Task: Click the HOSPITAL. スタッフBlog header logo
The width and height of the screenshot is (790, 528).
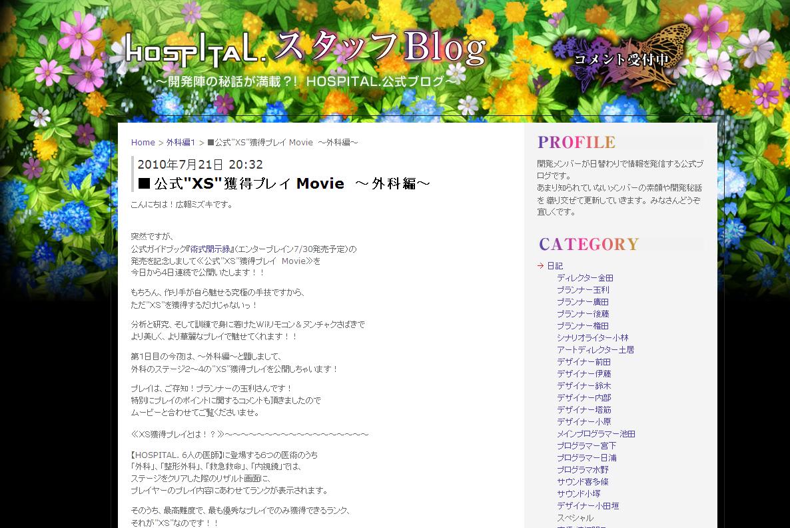Action: click(x=306, y=49)
